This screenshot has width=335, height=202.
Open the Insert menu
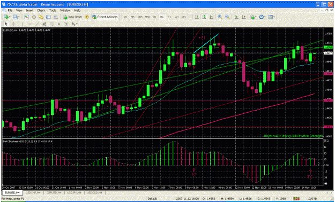tap(29, 10)
